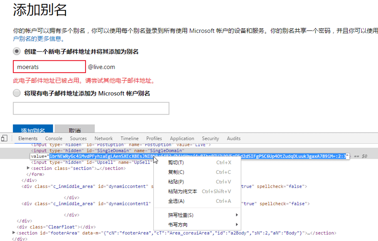Click the highlighted value attribute text

(198, 156)
